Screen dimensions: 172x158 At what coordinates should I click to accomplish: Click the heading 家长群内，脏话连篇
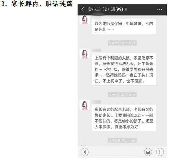point(42,4)
